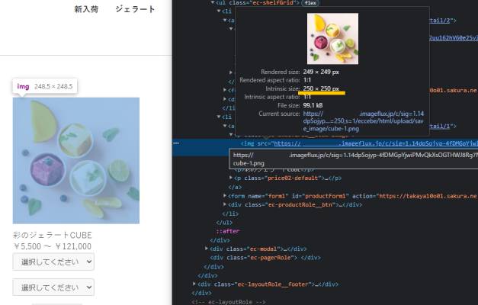Expand the div ec-modal node

[x=207, y=249]
